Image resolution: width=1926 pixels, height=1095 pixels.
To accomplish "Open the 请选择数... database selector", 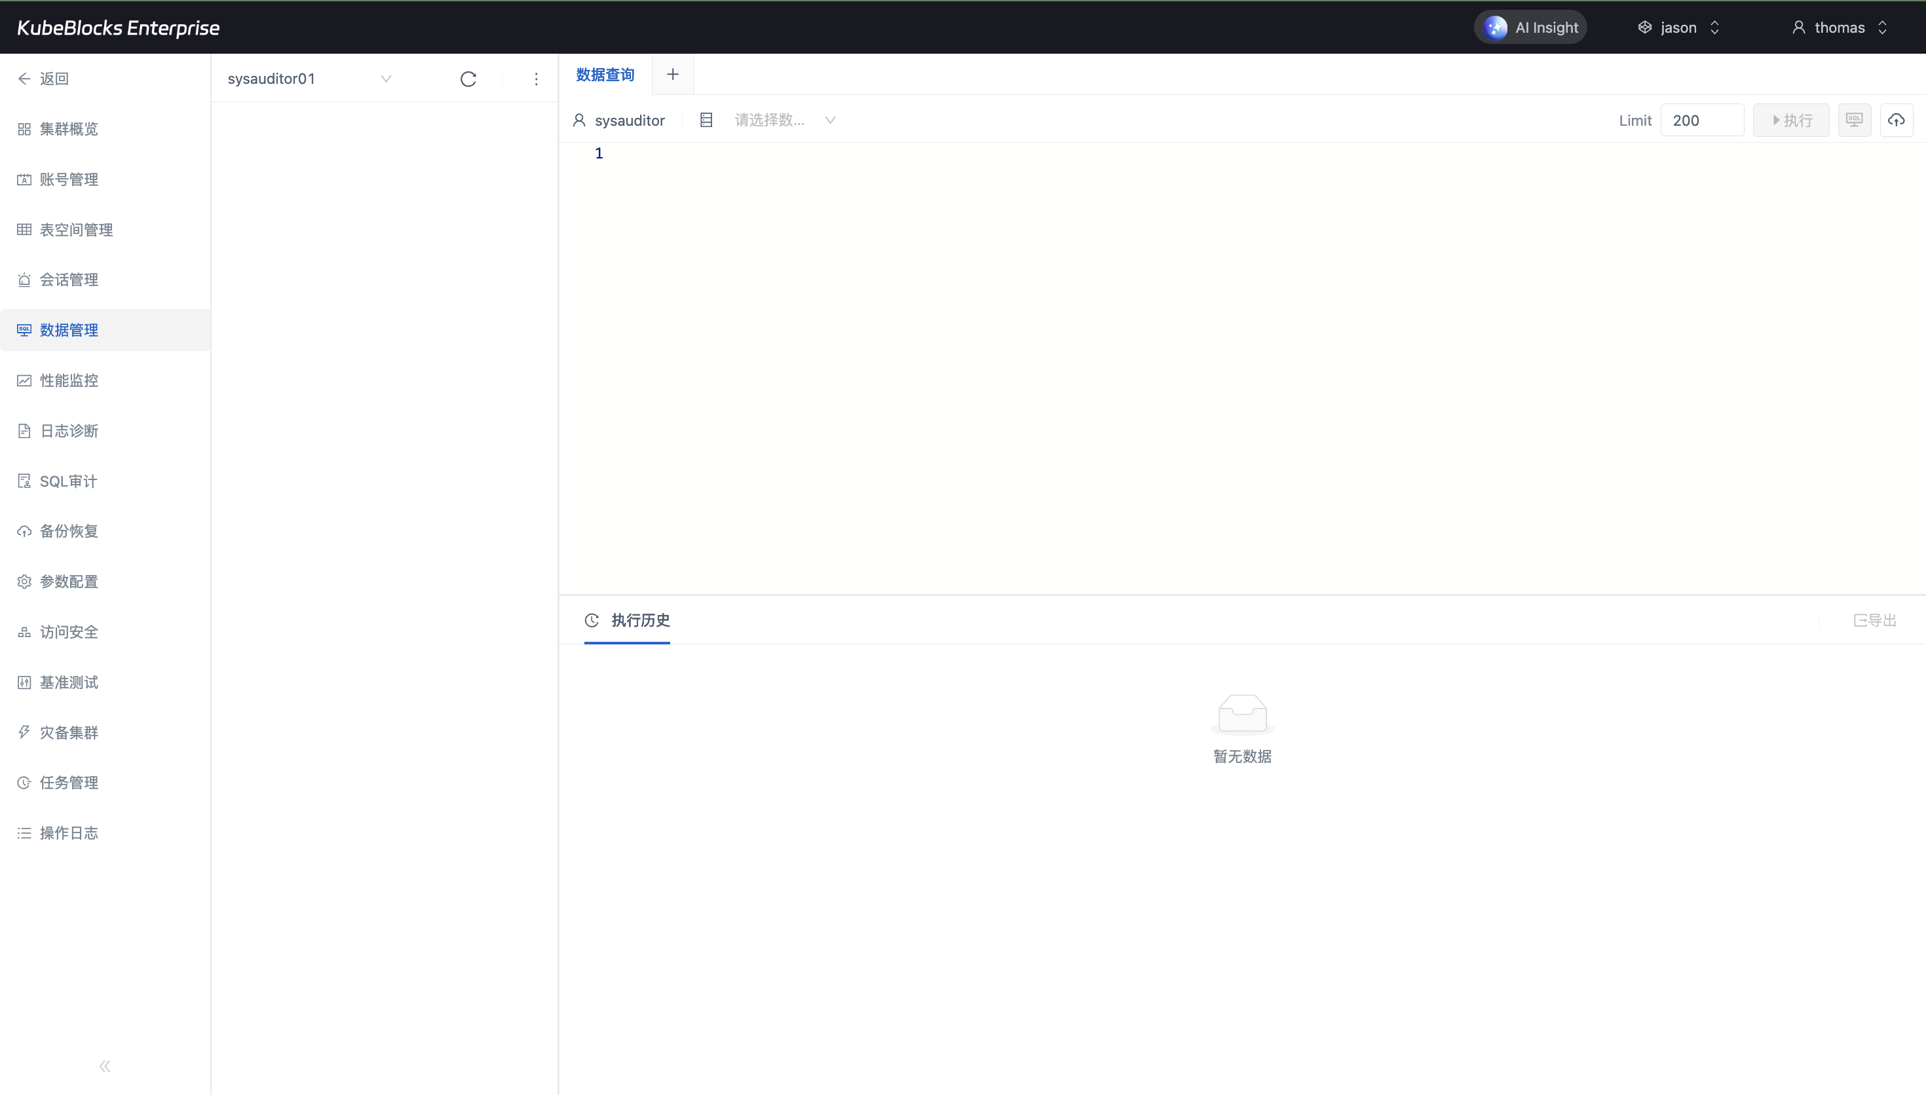I will coord(782,121).
